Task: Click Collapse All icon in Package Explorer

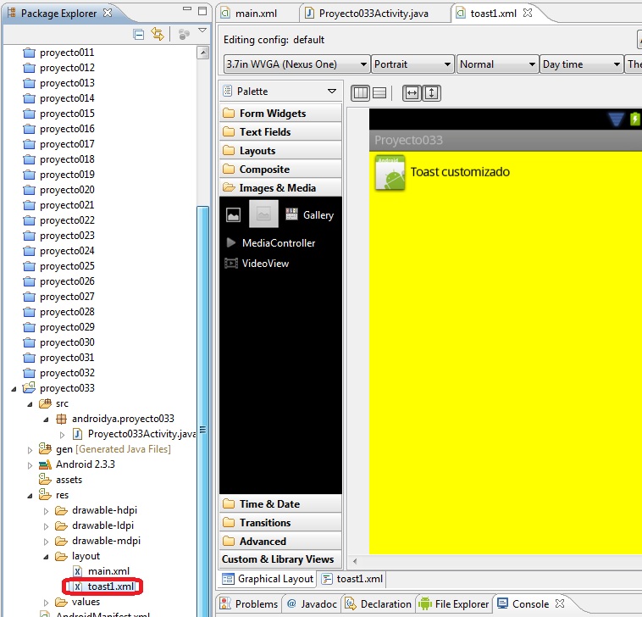Action: (x=139, y=35)
